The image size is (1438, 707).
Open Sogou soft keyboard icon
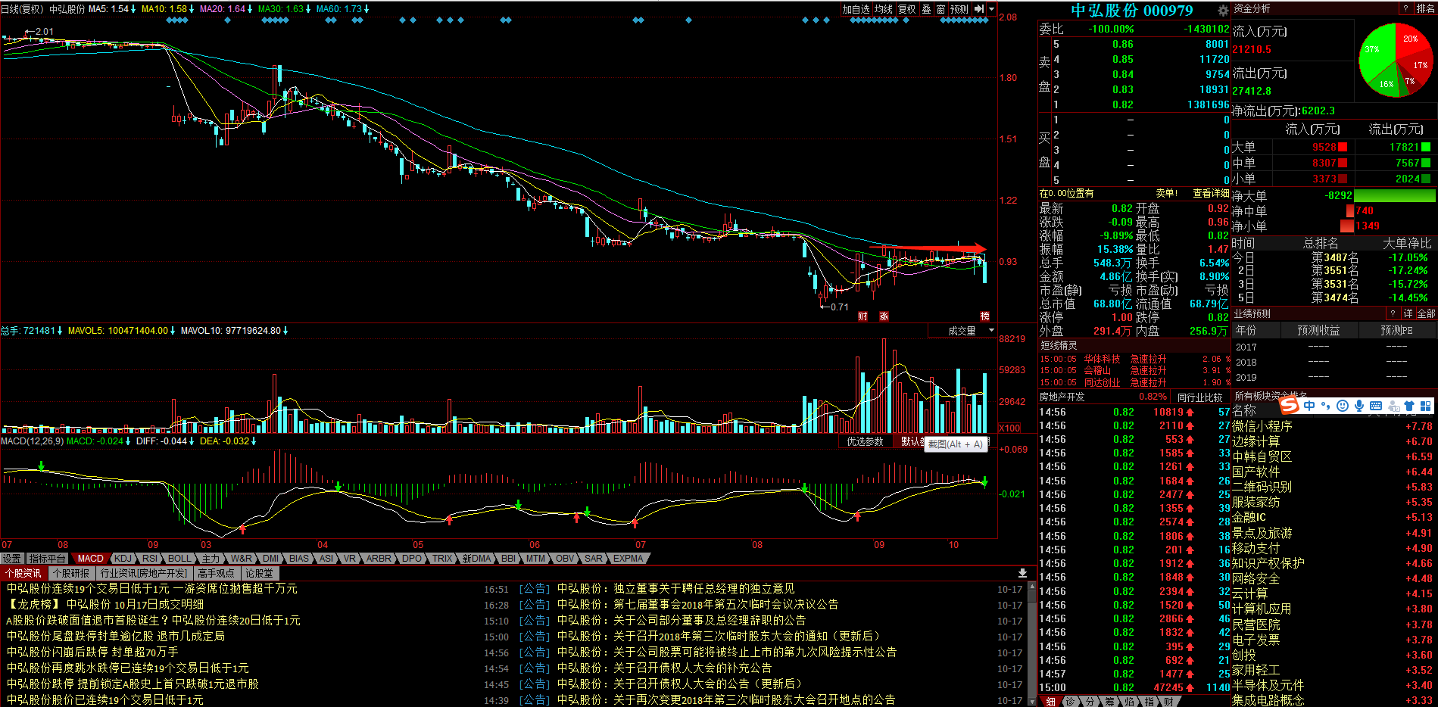pyautogui.click(x=1376, y=406)
